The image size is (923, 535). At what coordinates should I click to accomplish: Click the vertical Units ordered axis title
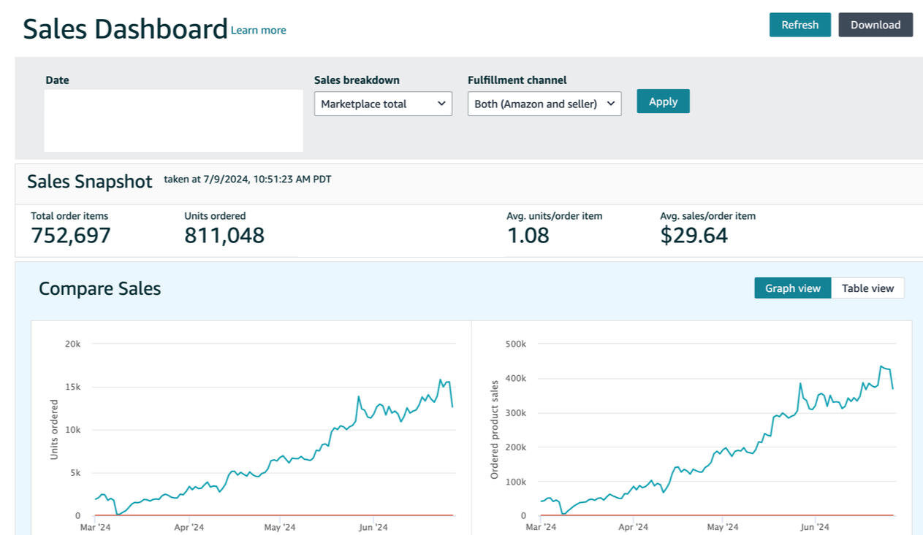(54, 429)
